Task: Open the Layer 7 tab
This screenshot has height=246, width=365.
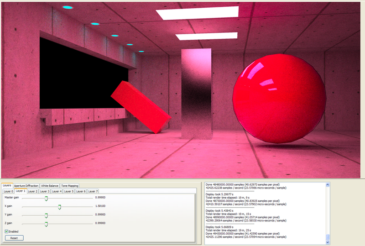Action: point(93,191)
